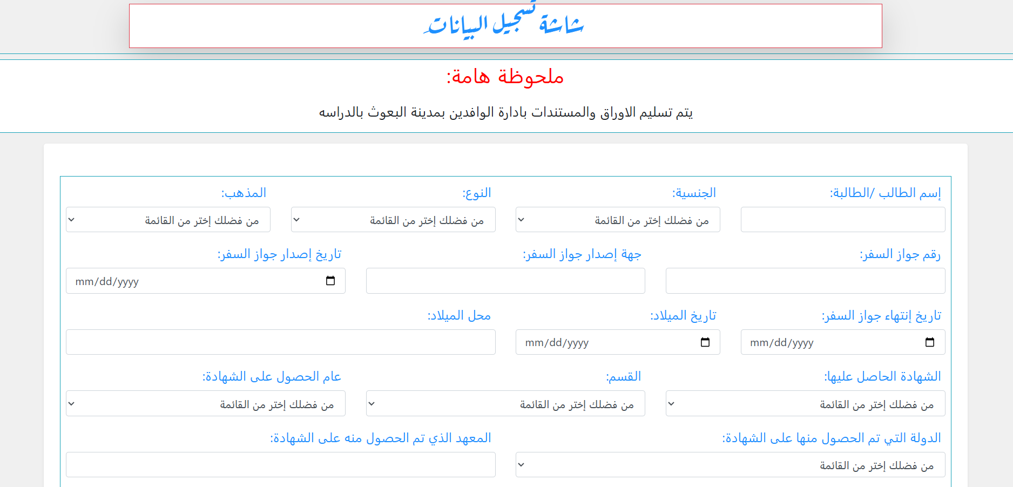Focus the تاريخ الميلاد date field
The image size is (1013, 487).
618,342
